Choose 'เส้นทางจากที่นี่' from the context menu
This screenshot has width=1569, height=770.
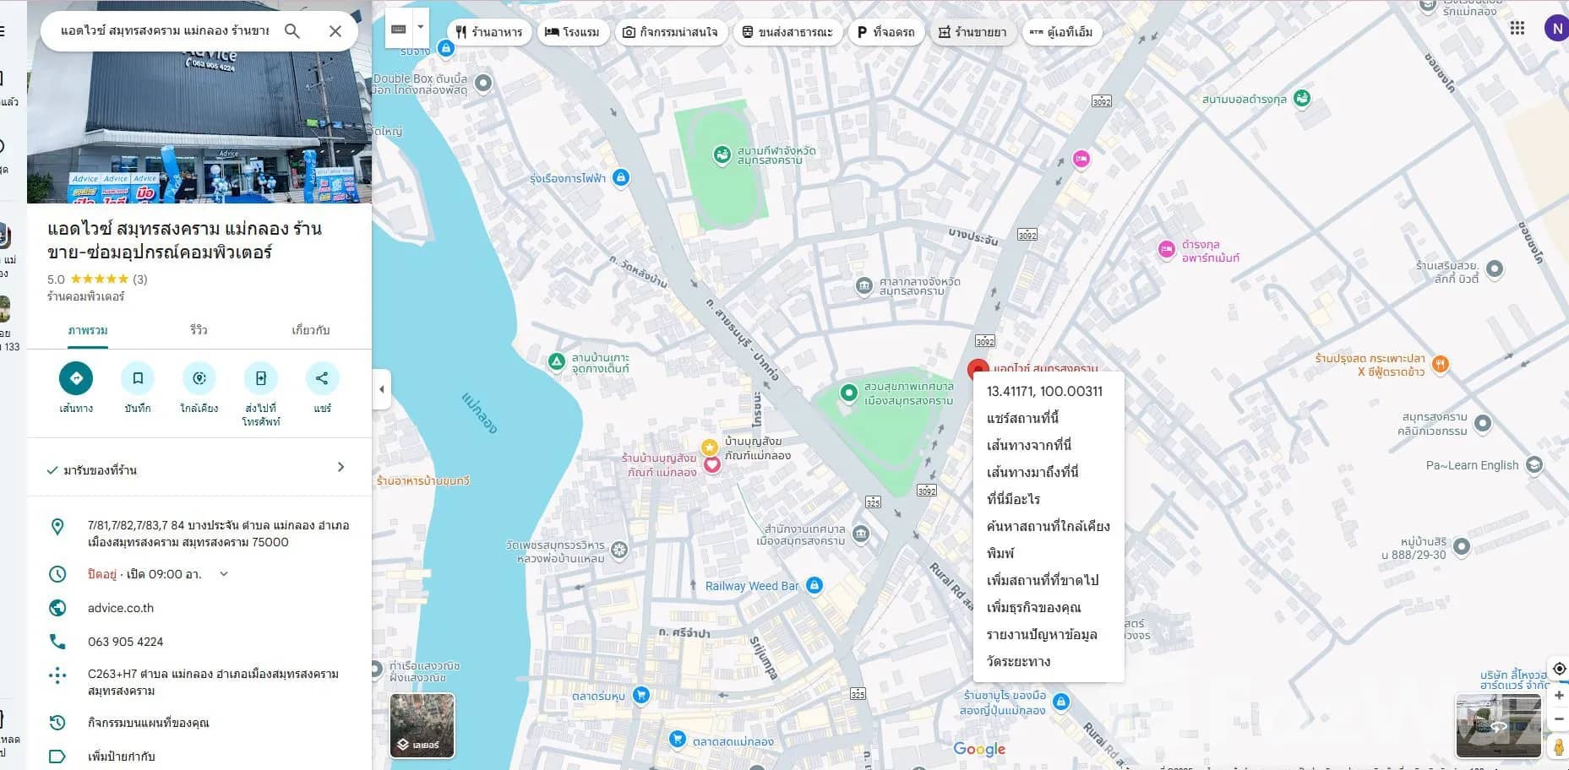pyautogui.click(x=1028, y=445)
